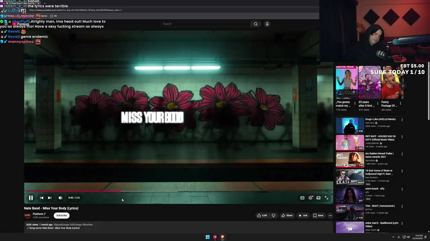Image resolution: width=430 pixels, height=241 pixels.
Task: Play Arc Raiders Reveal Trailer thumbnail
Action: (350, 160)
